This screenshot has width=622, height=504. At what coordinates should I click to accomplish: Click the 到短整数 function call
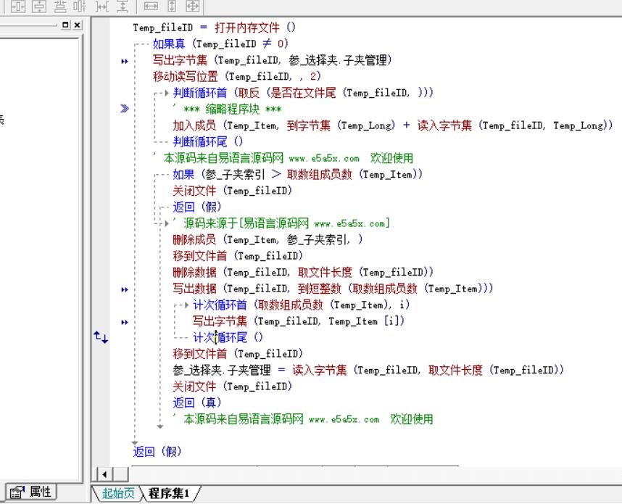(319, 289)
